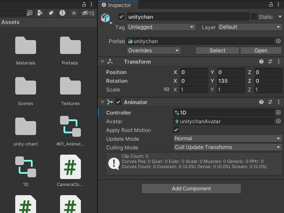Click the Open prefab button
Image resolution: width=284 pixels, height=213 pixels.
(x=261, y=51)
